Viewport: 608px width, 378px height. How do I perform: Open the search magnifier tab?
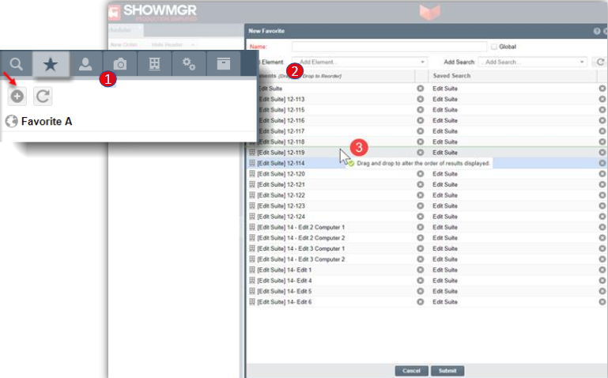tap(17, 64)
